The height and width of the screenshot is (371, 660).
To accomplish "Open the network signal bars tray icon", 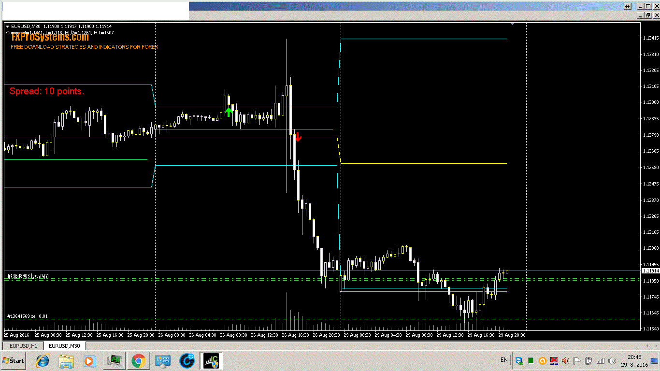I will (x=601, y=360).
